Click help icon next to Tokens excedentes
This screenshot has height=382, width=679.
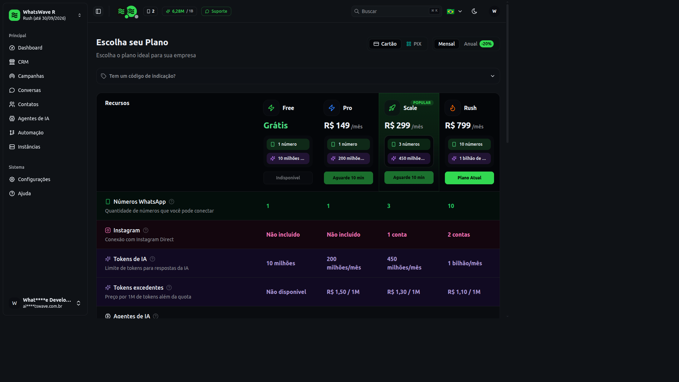(169, 288)
